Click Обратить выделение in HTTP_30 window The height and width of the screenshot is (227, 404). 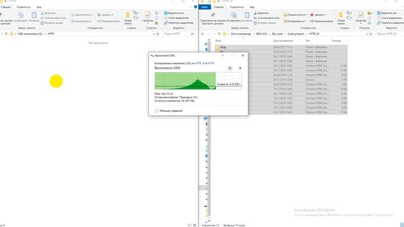(x=390, y=23)
